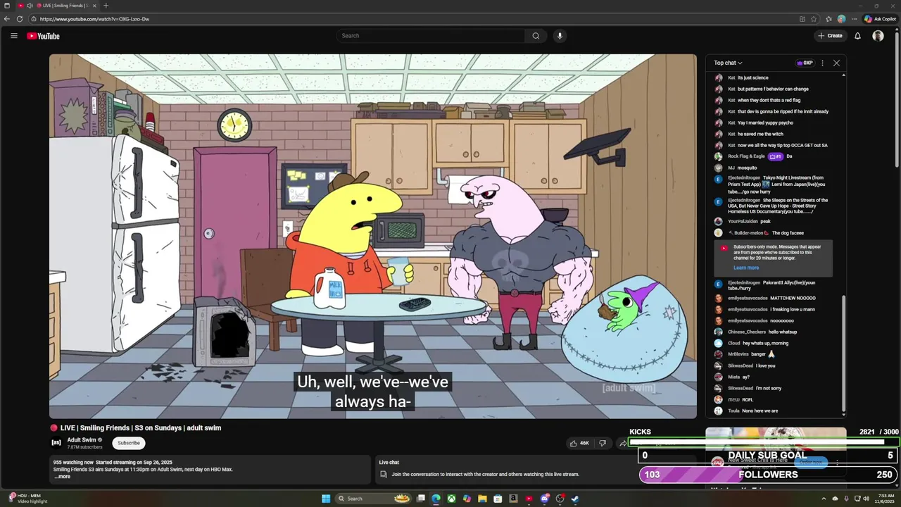This screenshot has width=901, height=507.
Task: Click the chat panel scrollbar
Action: click(843, 354)
